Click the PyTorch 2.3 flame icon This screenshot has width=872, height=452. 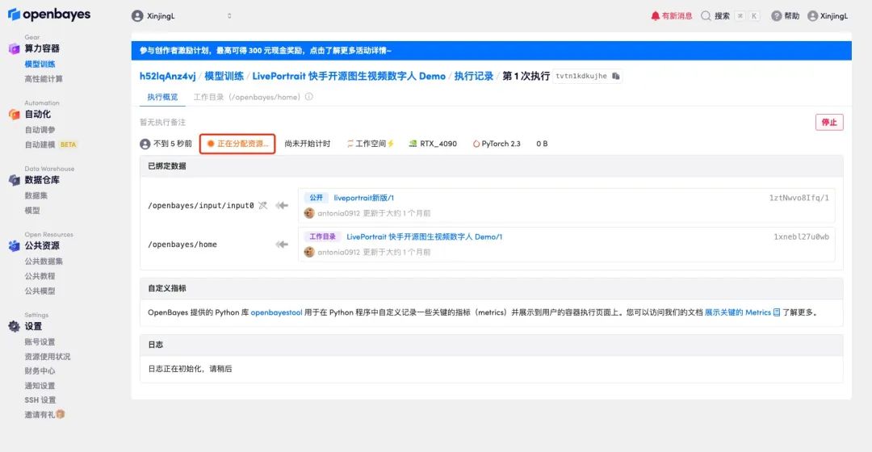(x=476, y=144)
